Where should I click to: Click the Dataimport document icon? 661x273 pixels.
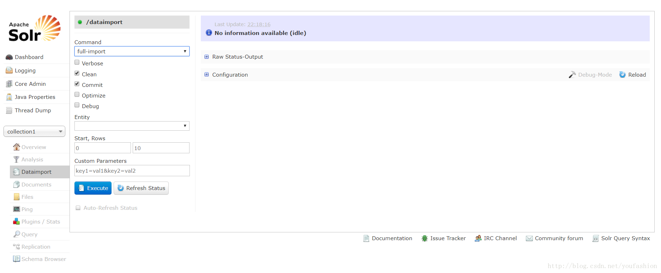pos(16,172)
